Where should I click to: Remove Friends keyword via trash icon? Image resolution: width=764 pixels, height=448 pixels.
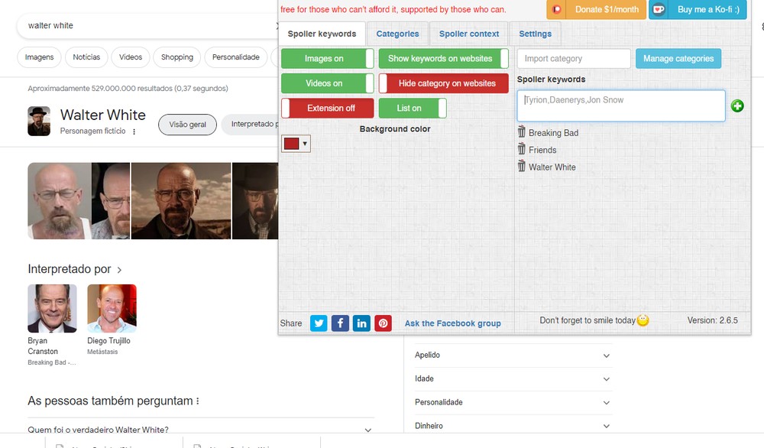pyautogui.click(x=521, y=148)
